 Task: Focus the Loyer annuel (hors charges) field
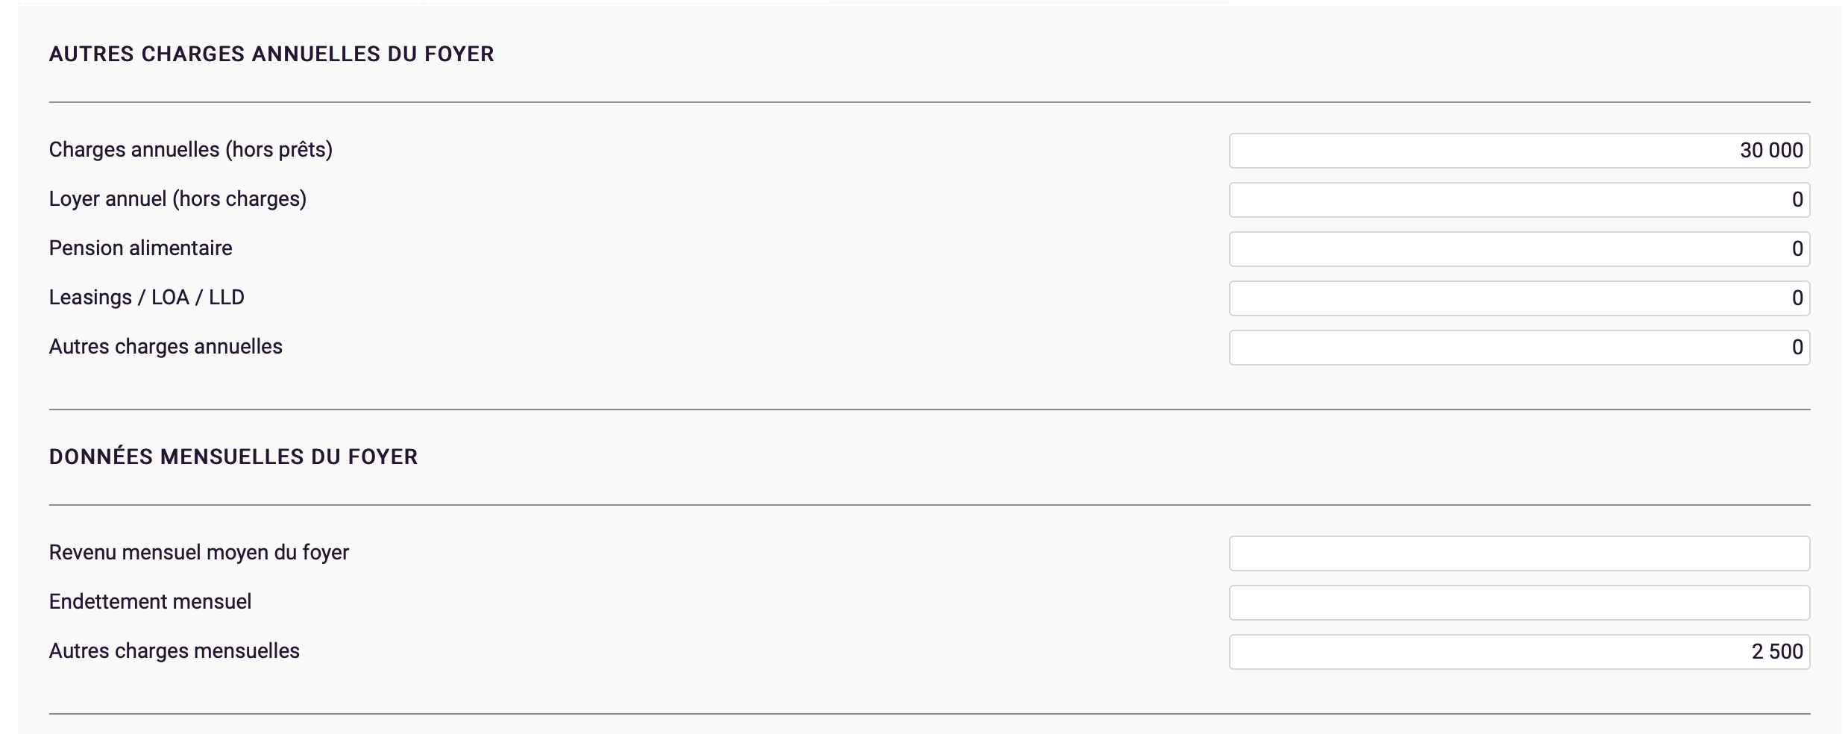[1518, 200]
